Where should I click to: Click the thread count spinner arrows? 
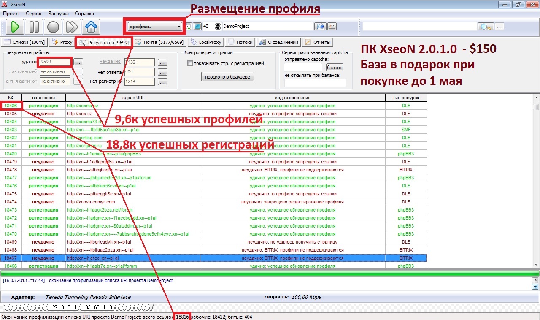218,27
